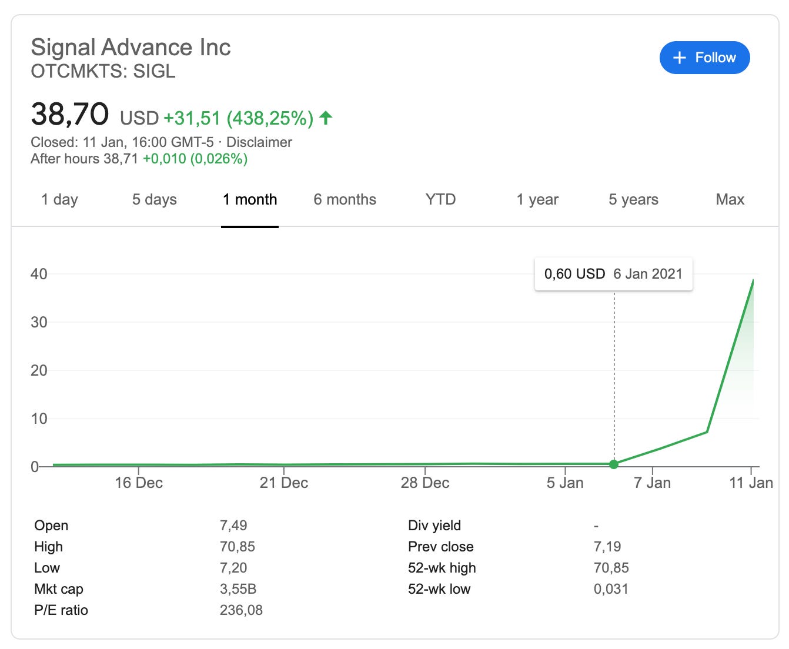Click the green up arrow beside 438,25%
The image size is (789, 649).
326,118
